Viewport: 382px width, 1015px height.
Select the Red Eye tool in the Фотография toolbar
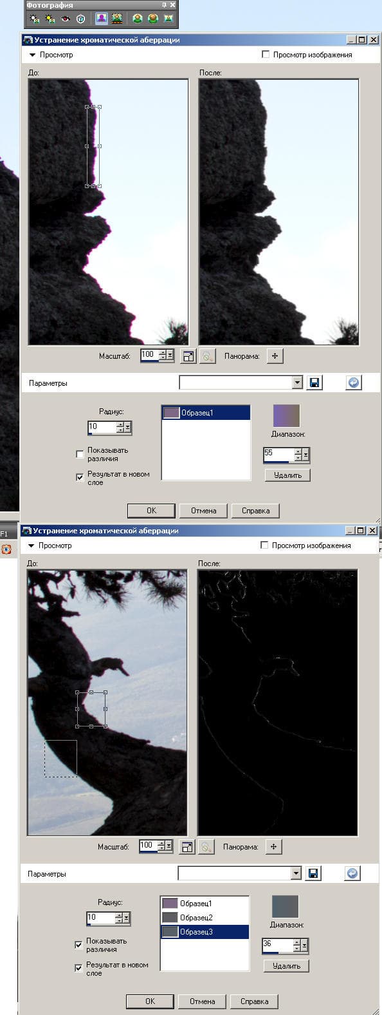pos(65,19)
